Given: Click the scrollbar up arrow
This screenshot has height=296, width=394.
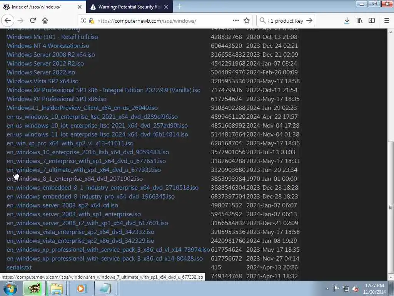Looking at the screenshot, I should pyautogui.click(x=391, y=32).
